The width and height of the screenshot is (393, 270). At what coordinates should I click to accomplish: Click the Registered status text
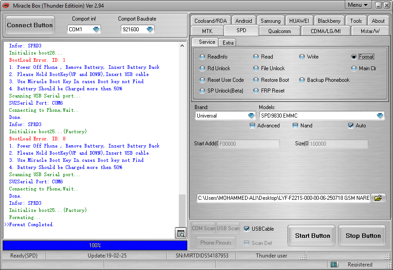[360, 265]
